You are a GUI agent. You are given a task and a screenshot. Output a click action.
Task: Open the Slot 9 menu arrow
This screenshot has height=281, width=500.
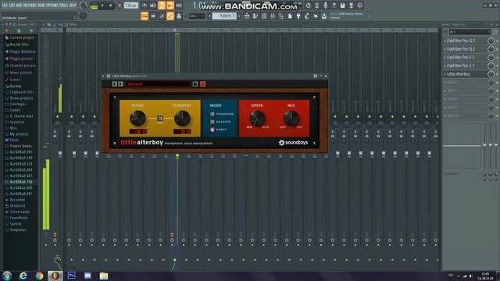pos(445,108)
